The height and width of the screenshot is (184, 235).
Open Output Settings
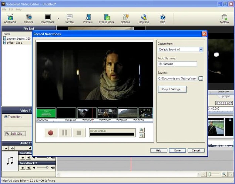pyautogui.click(x=172, y=89)
